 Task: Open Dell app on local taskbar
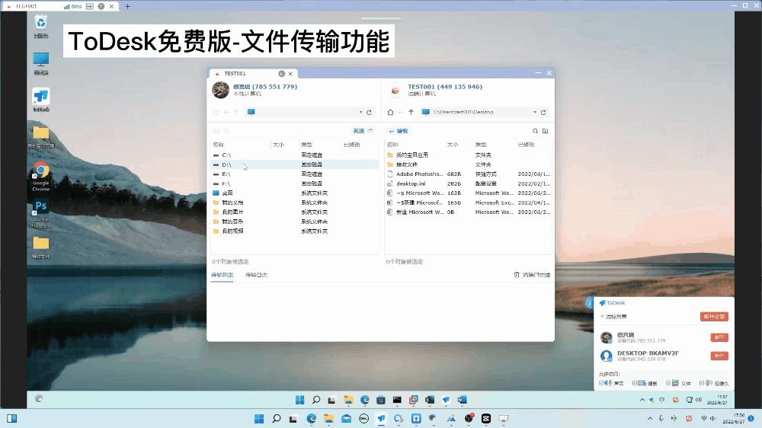coord(363,418)
